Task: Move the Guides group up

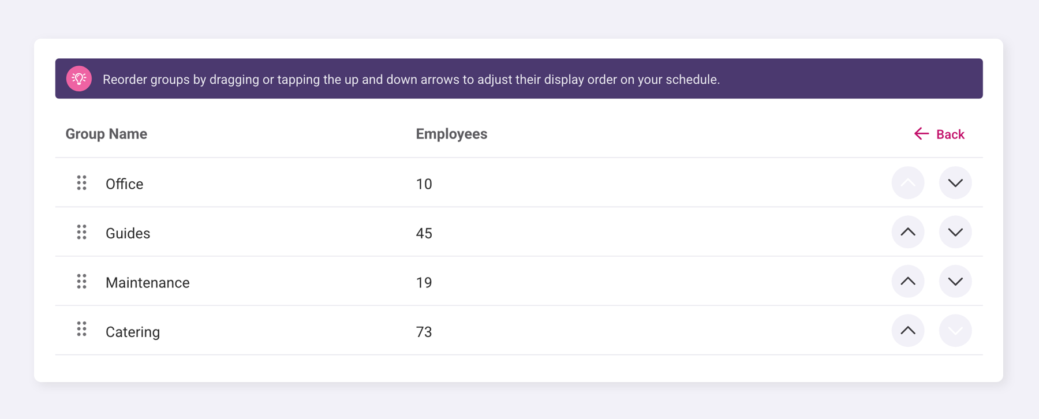Action: click(x=908, y=232)
